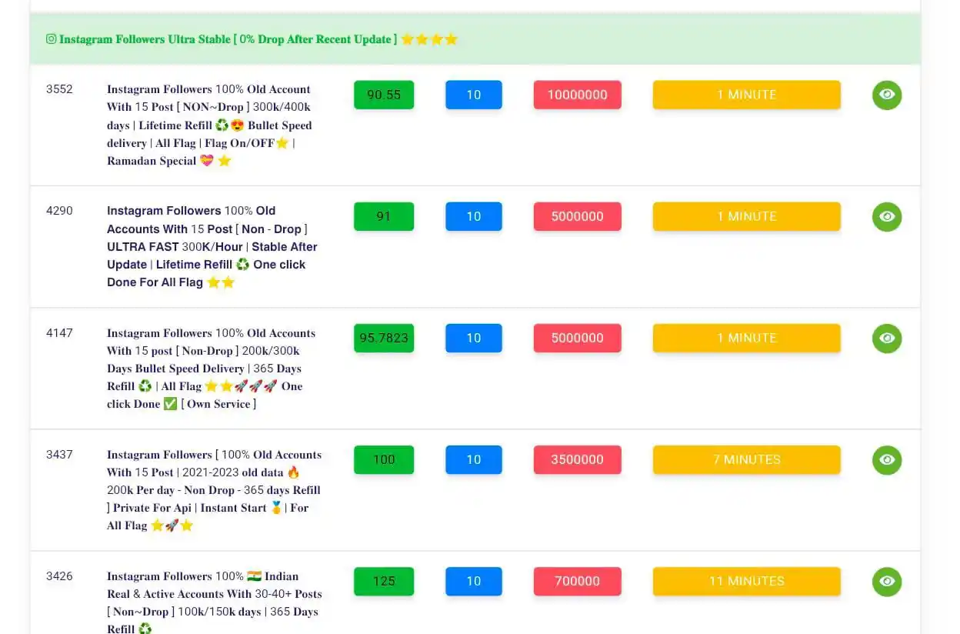
Task: Click max 5000000 badge in row 4290
Action: click(x=578, y=216)
